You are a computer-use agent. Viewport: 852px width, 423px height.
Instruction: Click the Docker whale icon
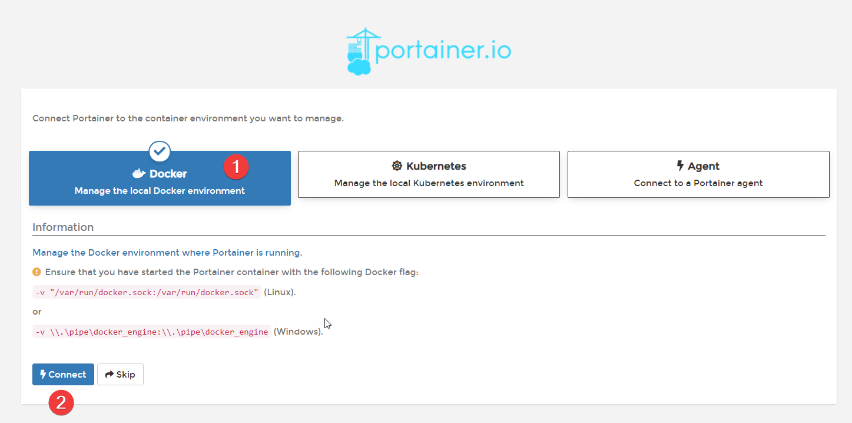pyautogui.click(x=139, y=174)
